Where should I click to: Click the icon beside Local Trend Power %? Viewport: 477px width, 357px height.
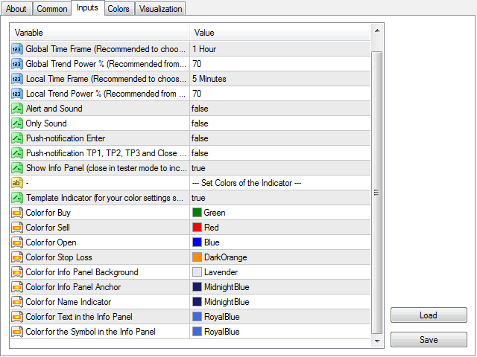click(17, 94)
